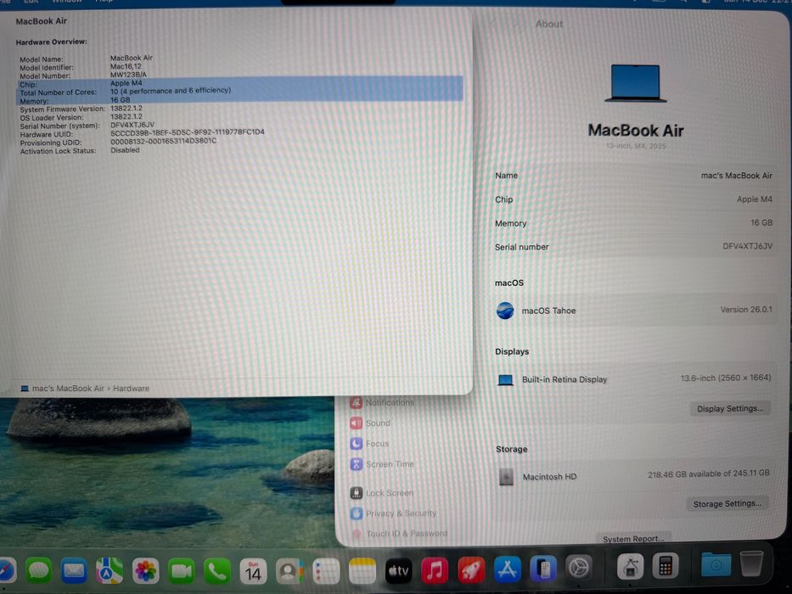Click the Total Number of Cores row
Image resolution: width=792 pixels, height=594 pixels.
240,92
